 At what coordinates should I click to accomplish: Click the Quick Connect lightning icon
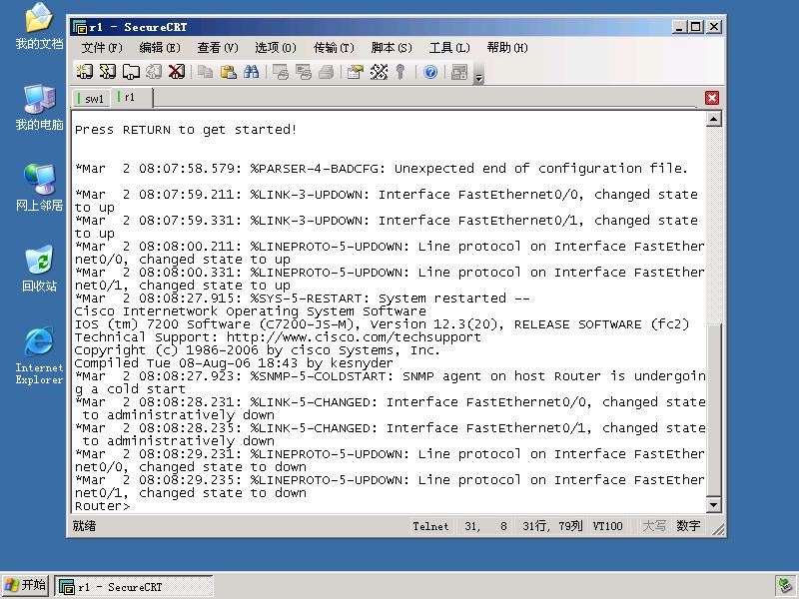point(108,72)
